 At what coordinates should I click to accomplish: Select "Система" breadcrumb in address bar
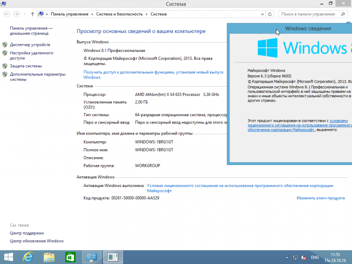(x=158, y=14)
